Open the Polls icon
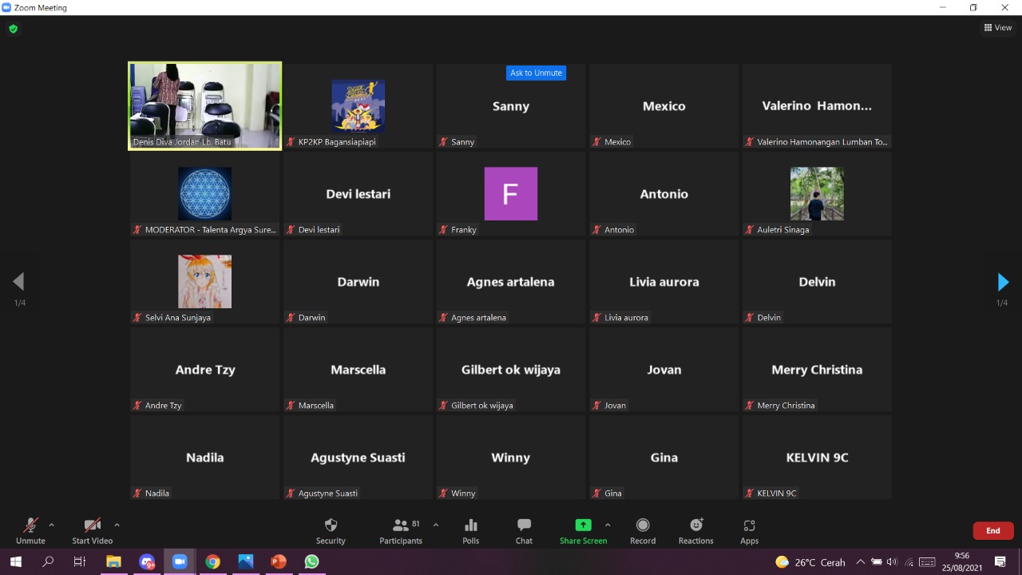Image resolution: width=1022 pixels, height=575 pixels. (471, 525)
